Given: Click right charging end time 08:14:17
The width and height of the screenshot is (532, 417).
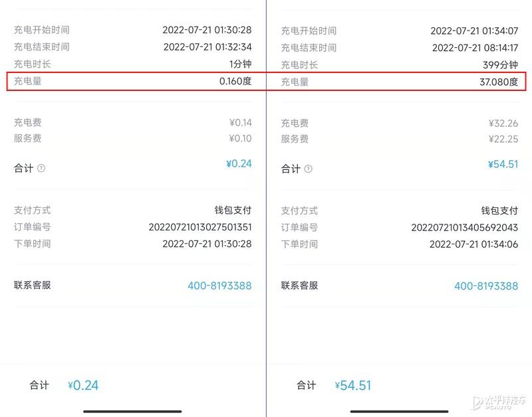Looking at the screenshot, I should coord(475,48).
